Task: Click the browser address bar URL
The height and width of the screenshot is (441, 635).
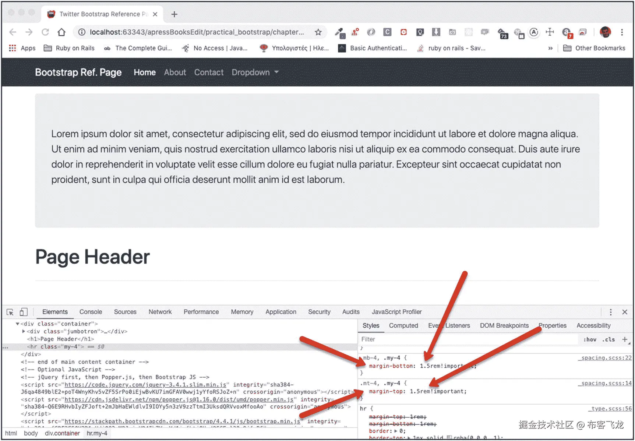Action: click(x=197, y=32)
